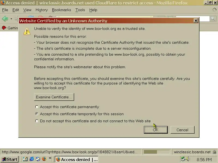Screen dimensions: 218x163
Task: Open the File menu
Action: coord(5,10)
